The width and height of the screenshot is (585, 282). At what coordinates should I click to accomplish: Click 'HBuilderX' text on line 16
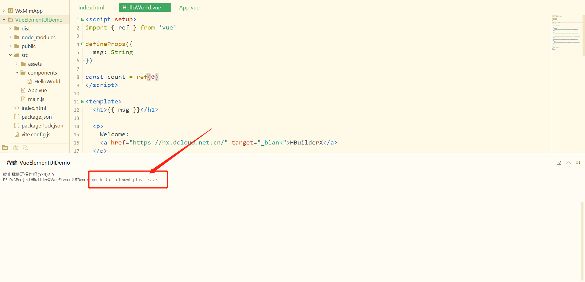point(306,143)
